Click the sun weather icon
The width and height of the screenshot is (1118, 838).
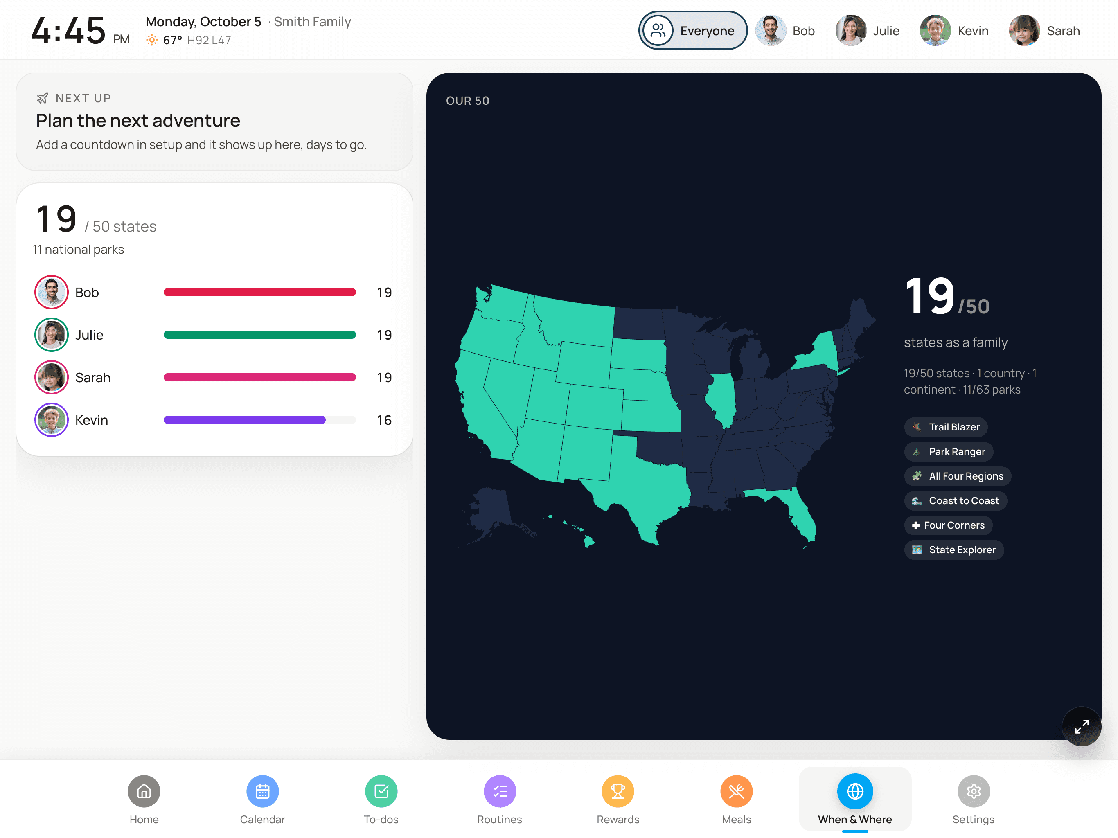(152, 40)
